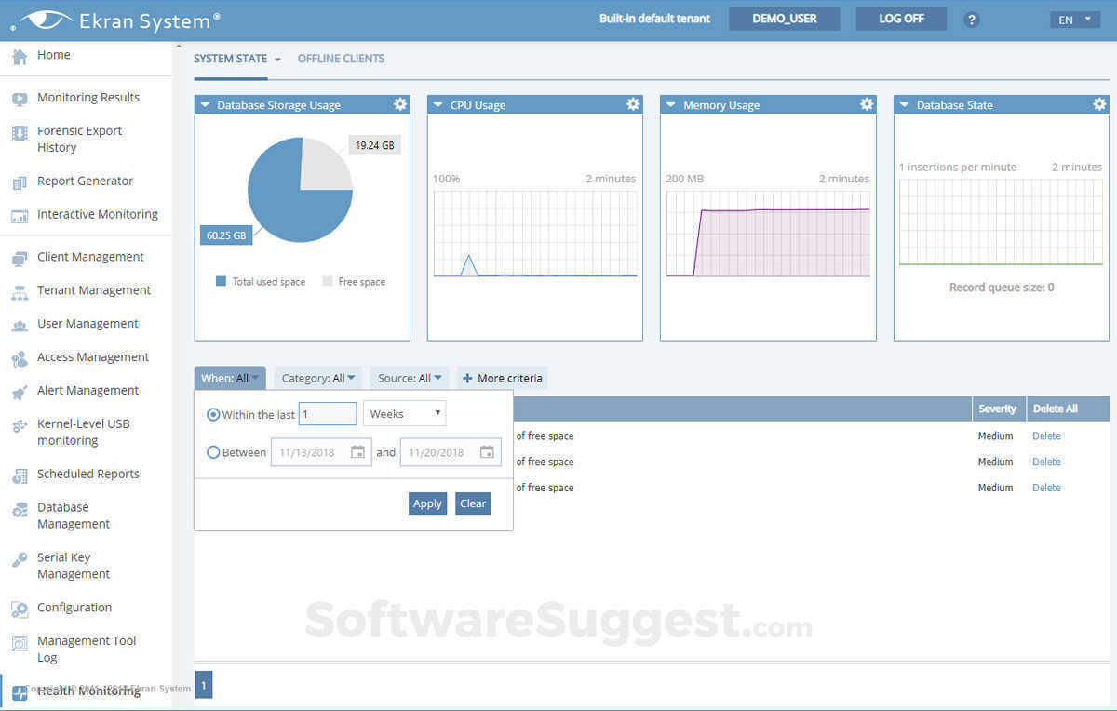Collapse the Database State widget

[x=904, y=105]
